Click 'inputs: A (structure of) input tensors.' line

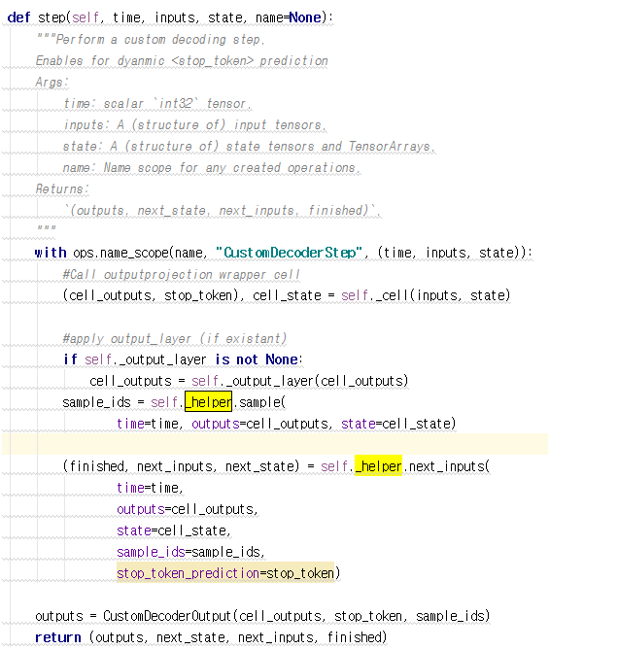click(x=194, y=124)
